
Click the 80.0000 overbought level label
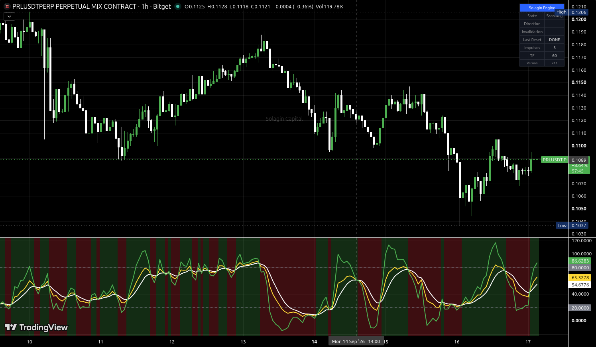click(580, 268)
